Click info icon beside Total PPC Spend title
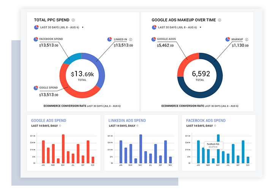This screenshot has height=194, width=274. 73,20
